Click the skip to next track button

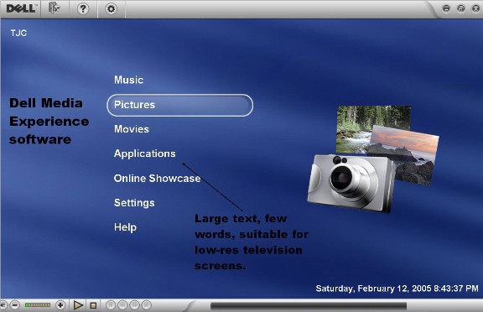point(146,305)
